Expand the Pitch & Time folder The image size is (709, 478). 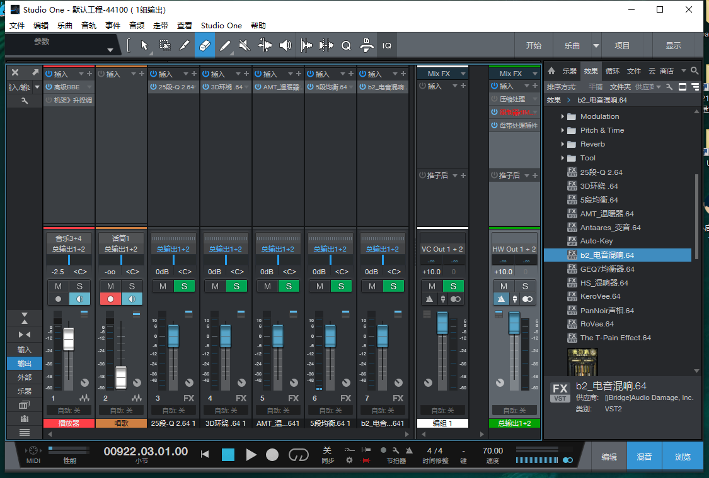[x=563, y=130]
